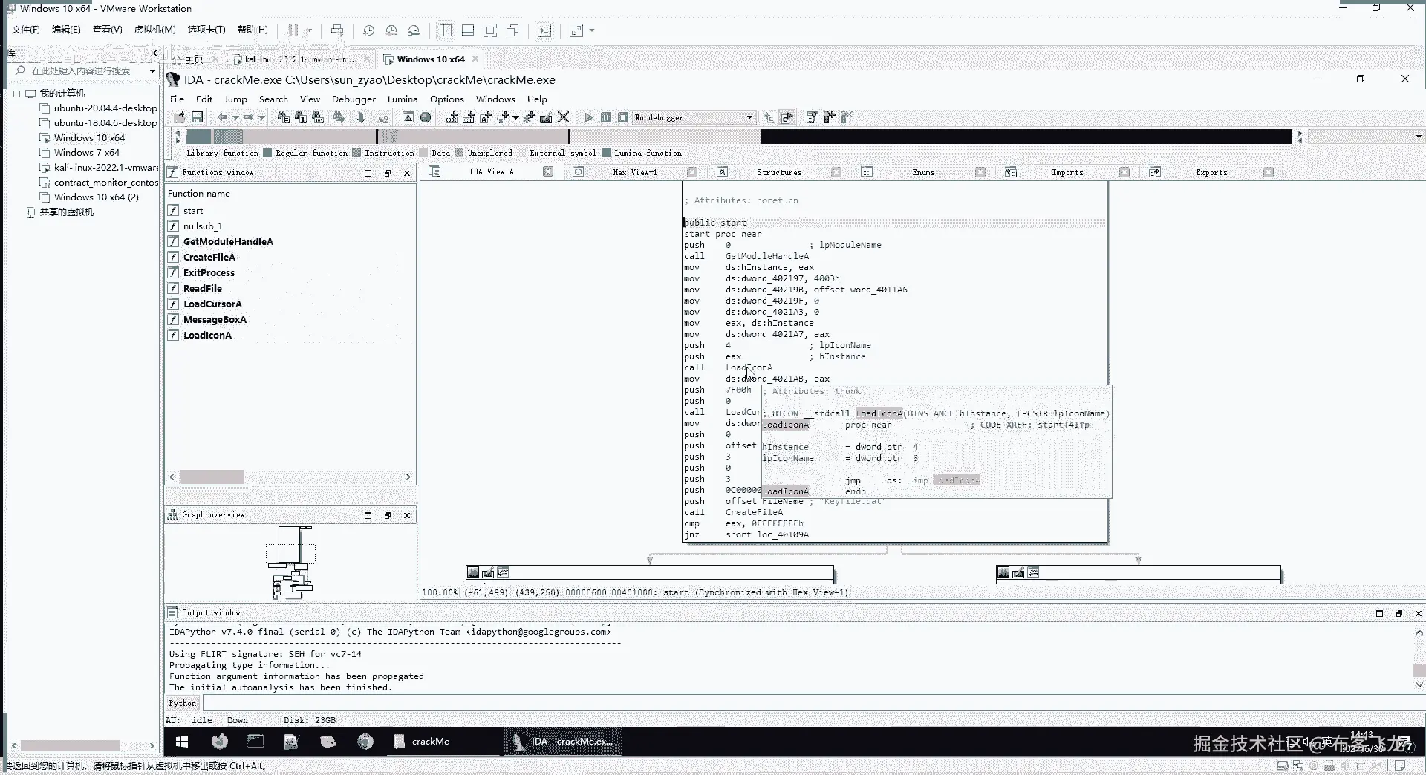Click the VMware suspend/pause VM icon

(x=293, y=30)
